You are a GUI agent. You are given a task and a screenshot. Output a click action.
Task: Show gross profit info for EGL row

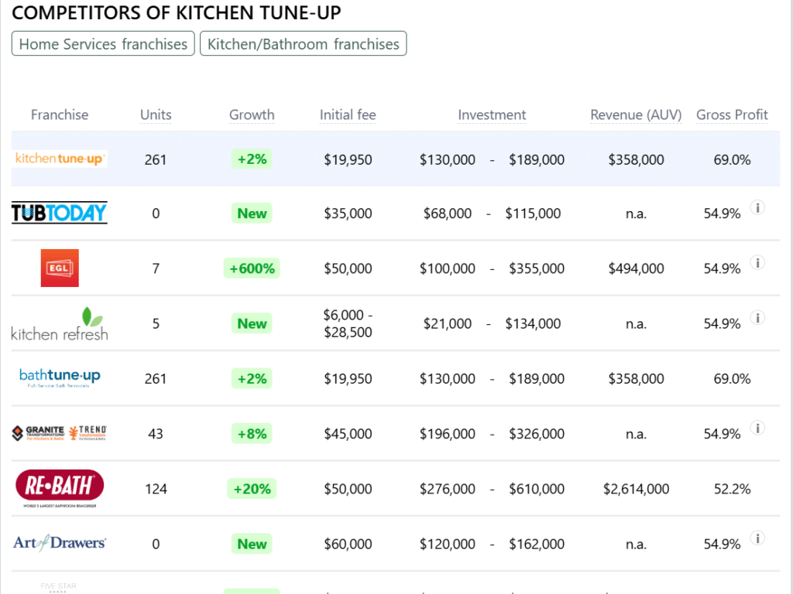(757, 263)
